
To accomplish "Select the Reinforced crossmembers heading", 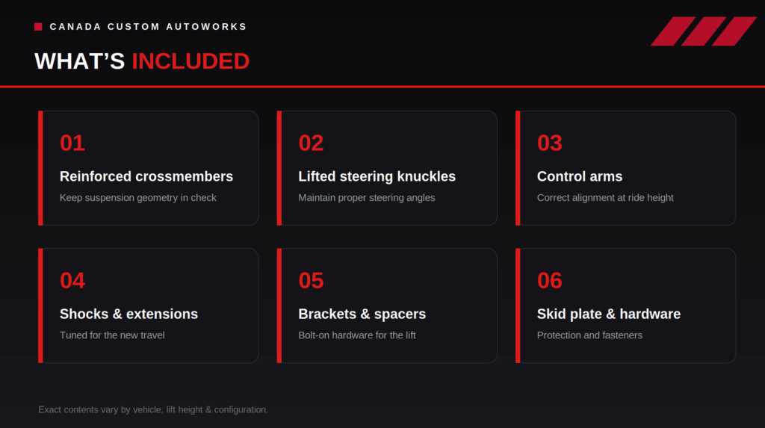I will [146, 176].
